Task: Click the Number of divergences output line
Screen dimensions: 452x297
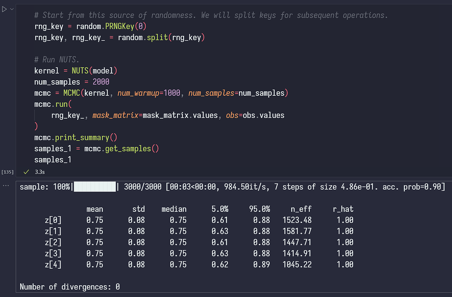Action: point(68,286)
